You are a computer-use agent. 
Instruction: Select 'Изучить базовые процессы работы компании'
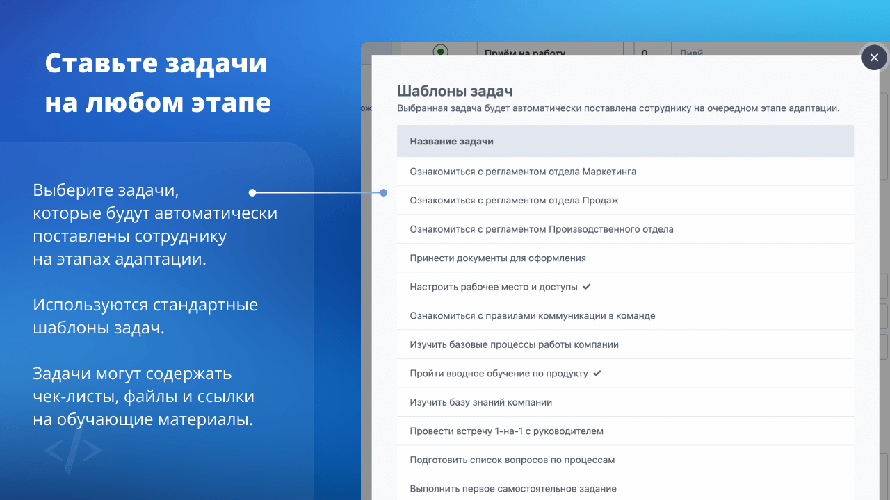point(625,344)
